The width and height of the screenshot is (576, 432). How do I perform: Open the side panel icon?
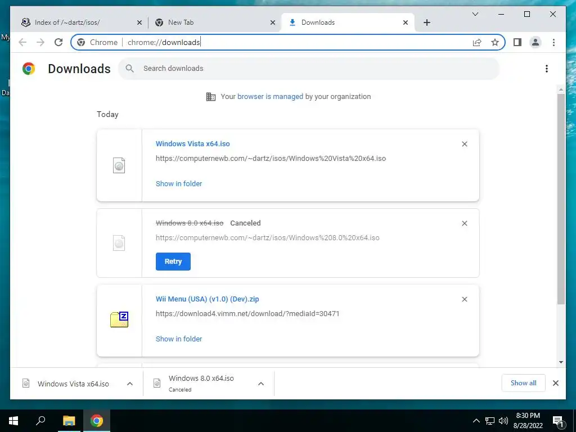517,42
